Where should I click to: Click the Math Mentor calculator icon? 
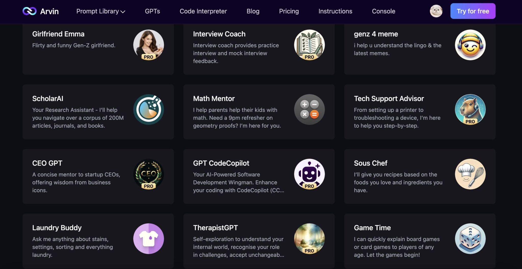309,110
